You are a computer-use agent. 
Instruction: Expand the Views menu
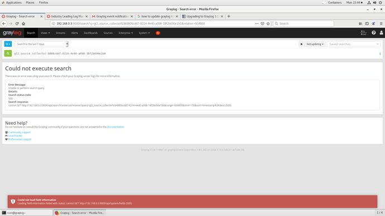(45, 33)
